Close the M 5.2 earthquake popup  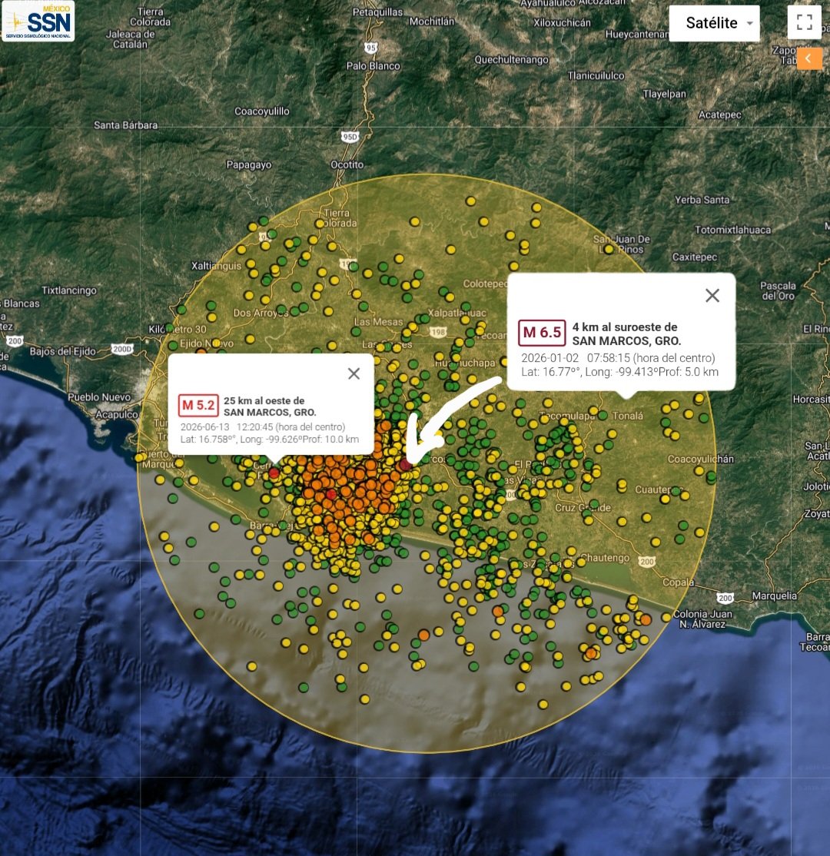point(354,373)
